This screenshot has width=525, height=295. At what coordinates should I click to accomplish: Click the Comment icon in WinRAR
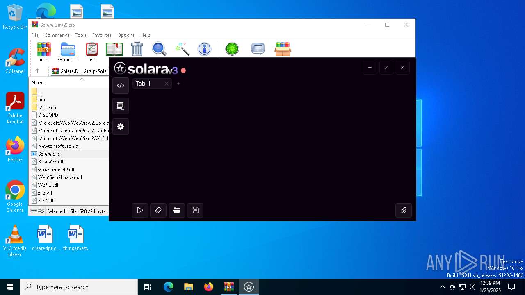click(258, 49)
